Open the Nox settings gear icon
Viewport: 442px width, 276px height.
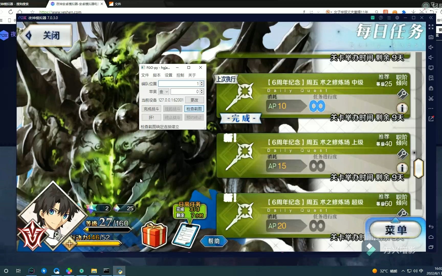397,18
